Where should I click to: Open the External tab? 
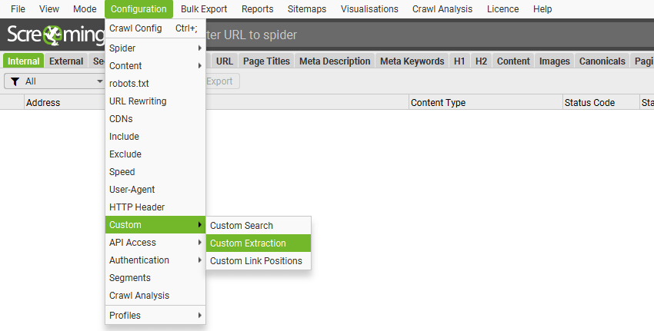[66, 61]
